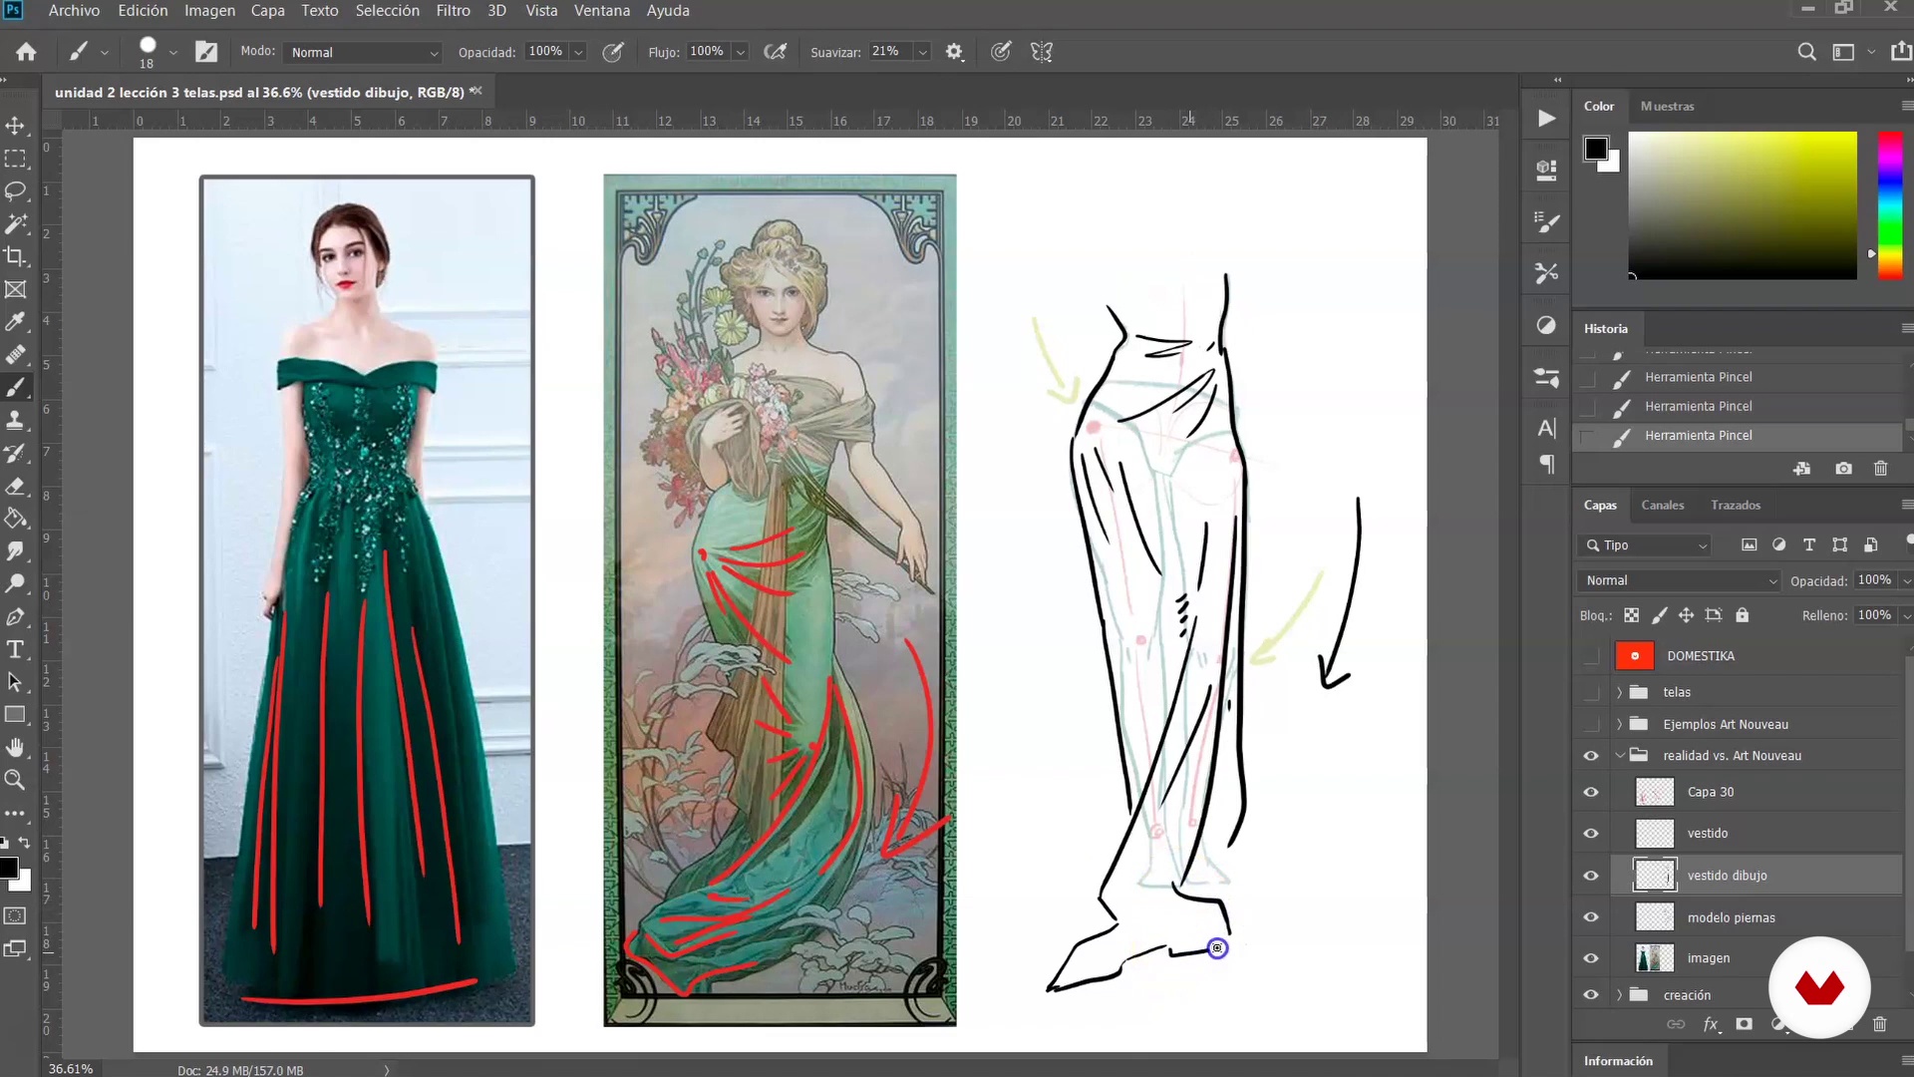Open the Archivo menu
Viewport: 1914px width, 1077px height.
(x=74, y=10)
